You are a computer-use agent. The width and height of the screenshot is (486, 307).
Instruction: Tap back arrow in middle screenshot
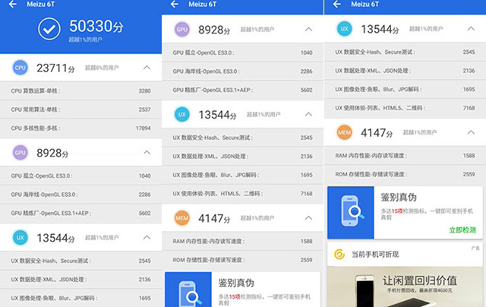[175, 5]
